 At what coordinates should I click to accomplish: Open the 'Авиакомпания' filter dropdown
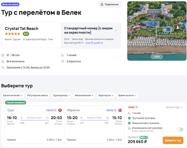coord(84,95)
